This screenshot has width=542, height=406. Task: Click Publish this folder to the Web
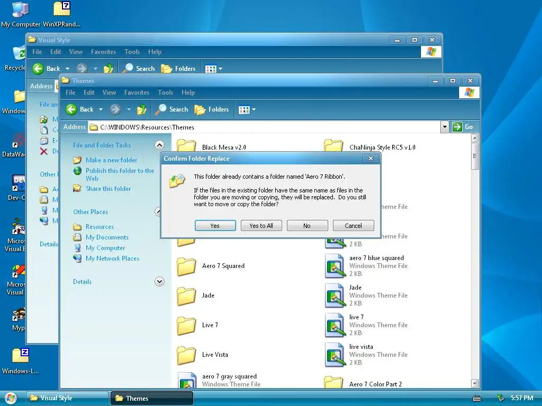tap(120, 174)
